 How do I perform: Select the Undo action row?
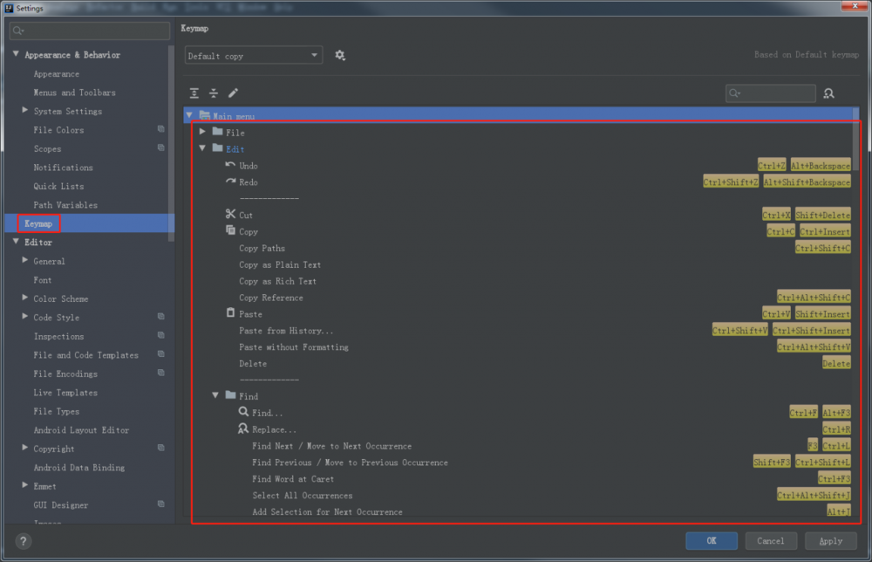(521, 166)
